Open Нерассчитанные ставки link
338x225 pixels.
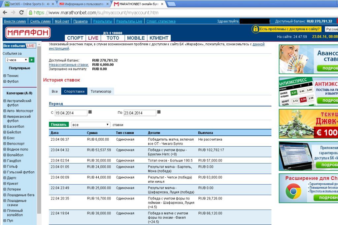[x=69, y=65]
